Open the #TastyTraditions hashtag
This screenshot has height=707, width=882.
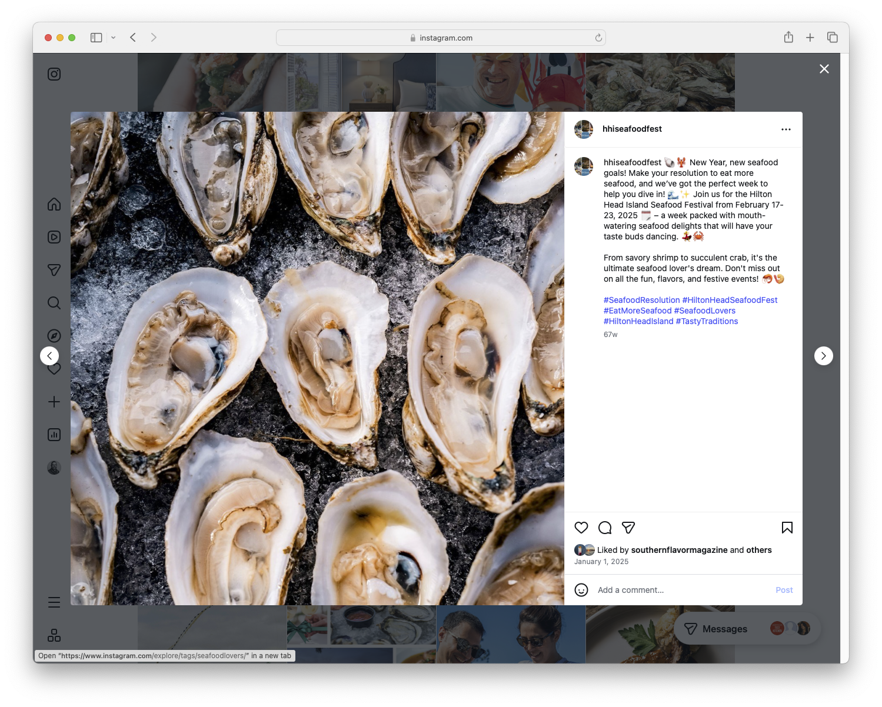click(707, 321)
